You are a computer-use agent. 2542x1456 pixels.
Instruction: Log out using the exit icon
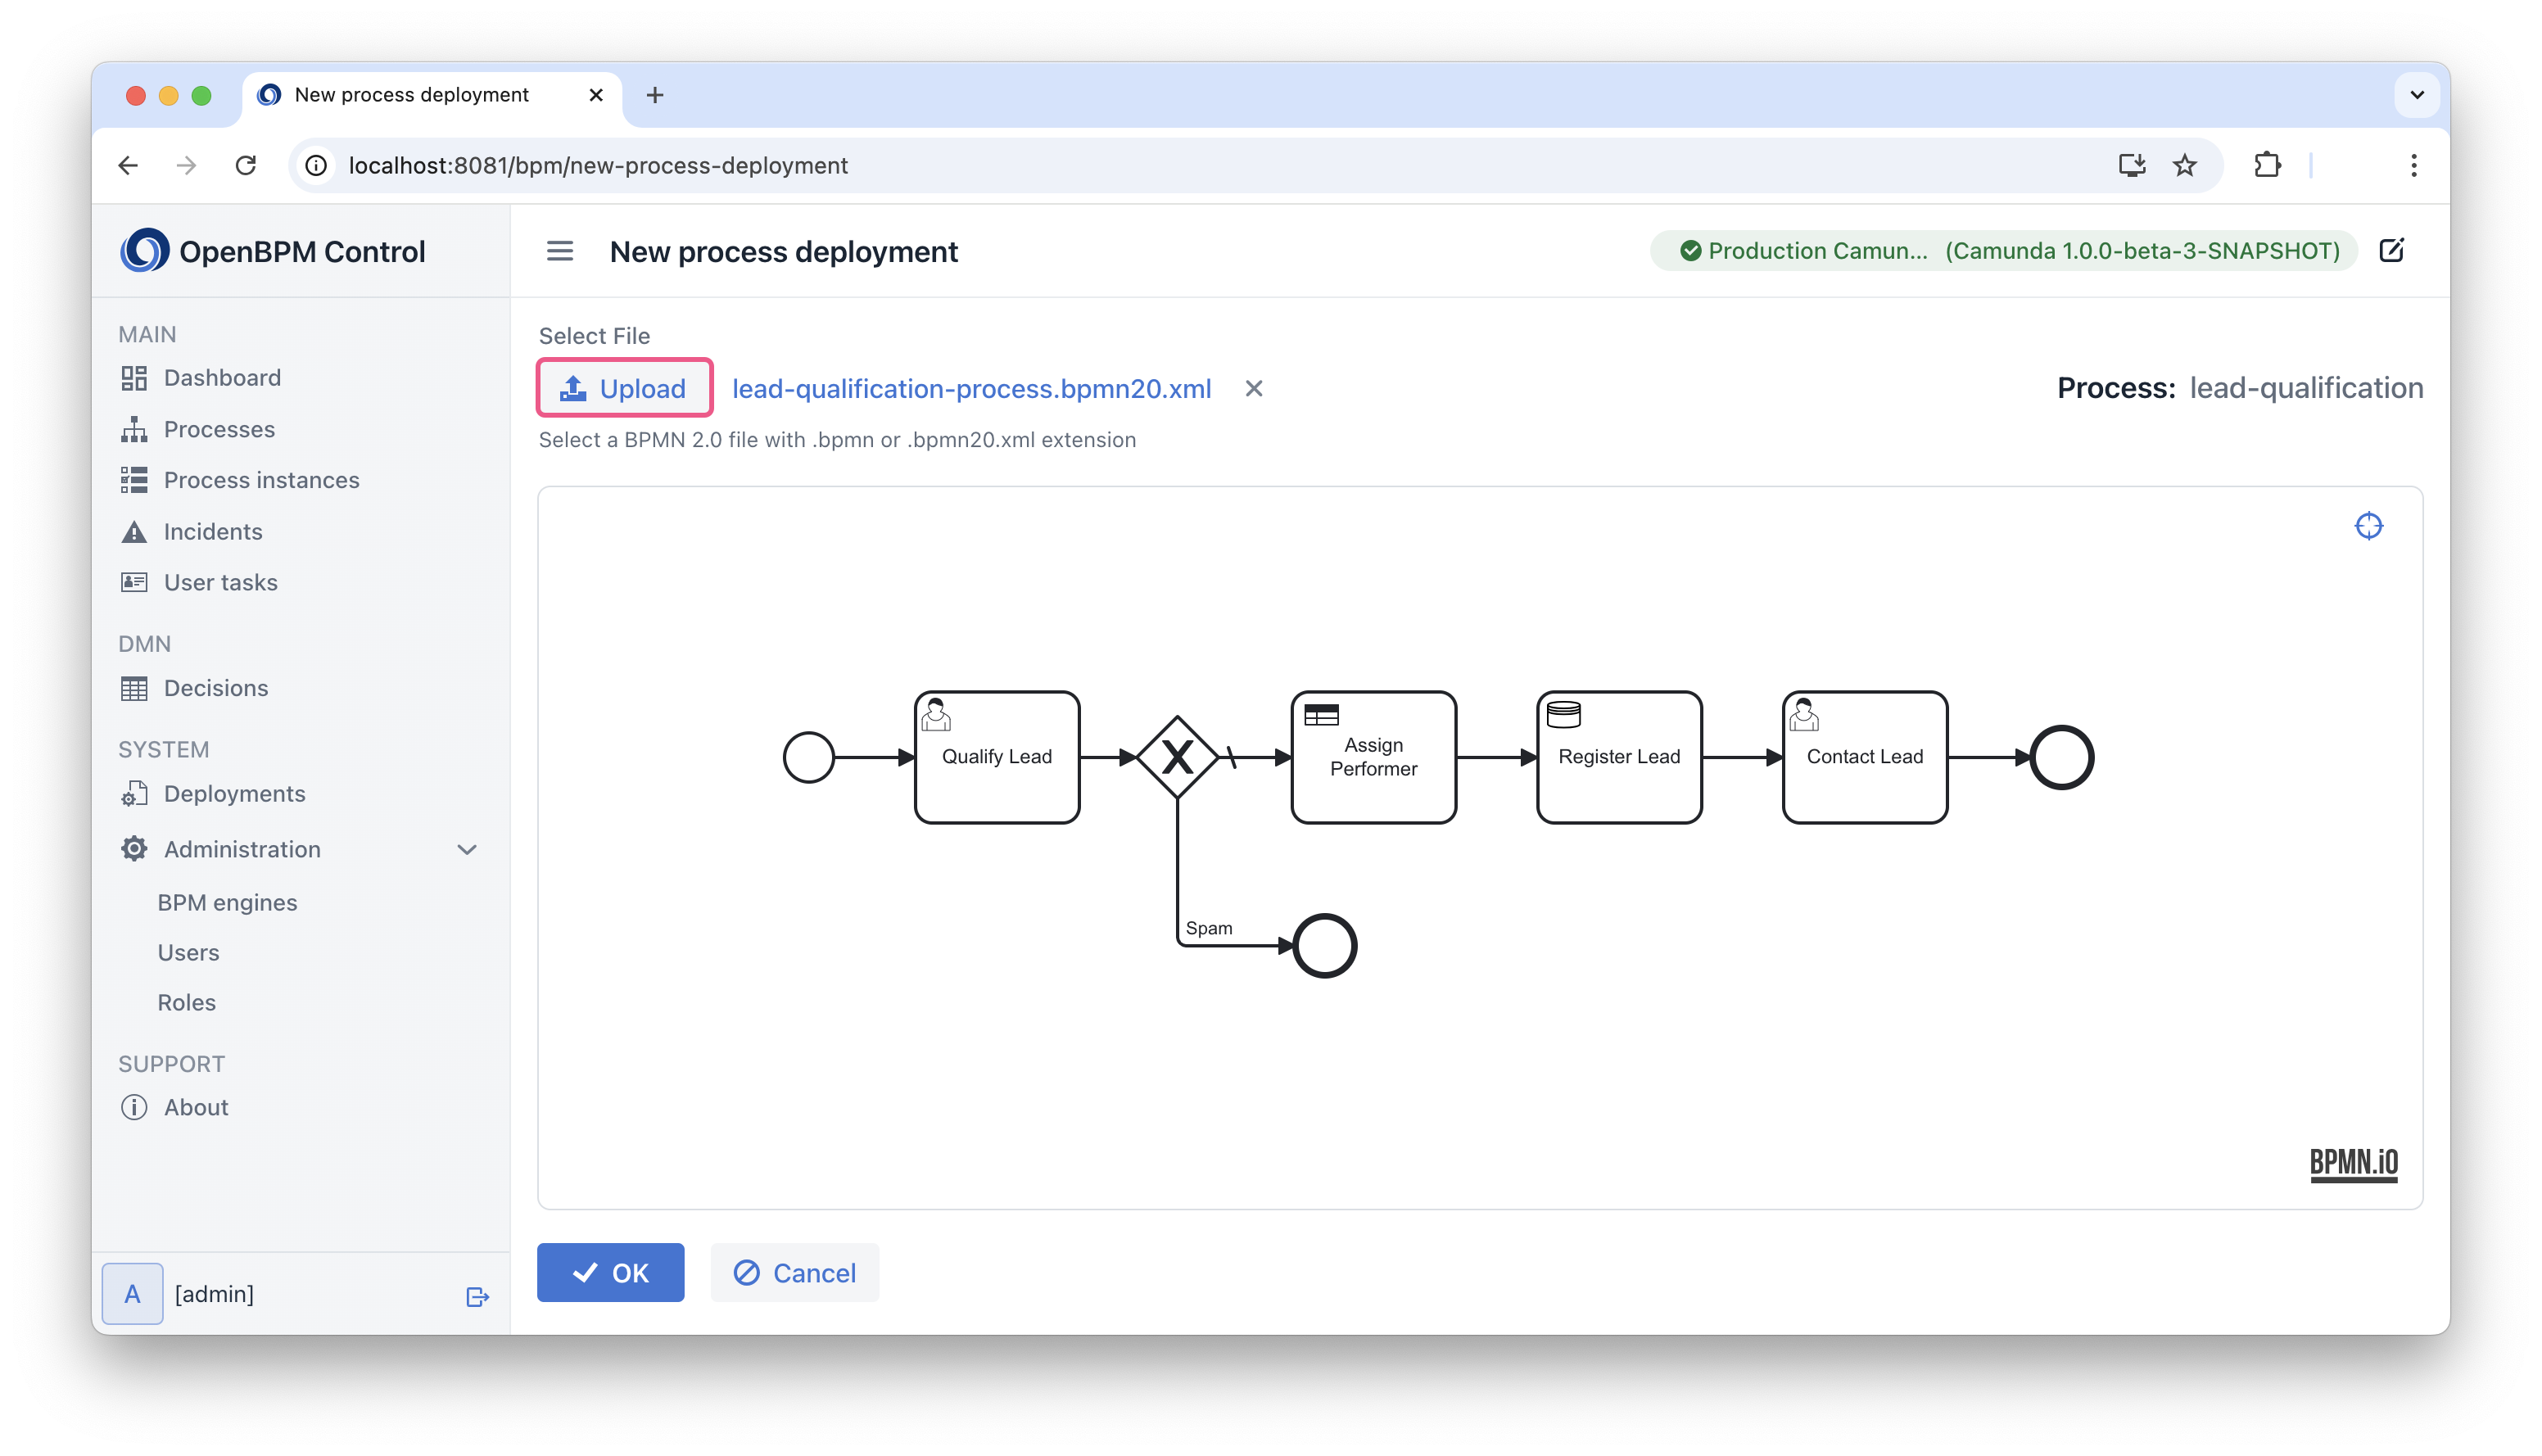tap(478, 1296)
